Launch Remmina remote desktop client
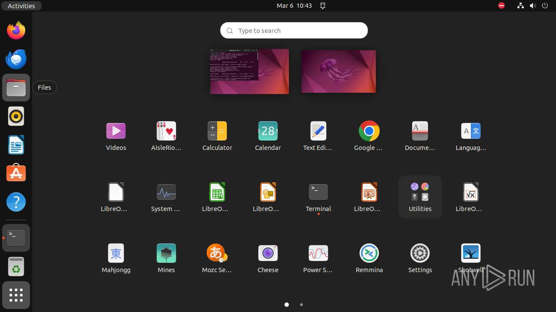Screen dimensions: 556x312 (369, 258)
